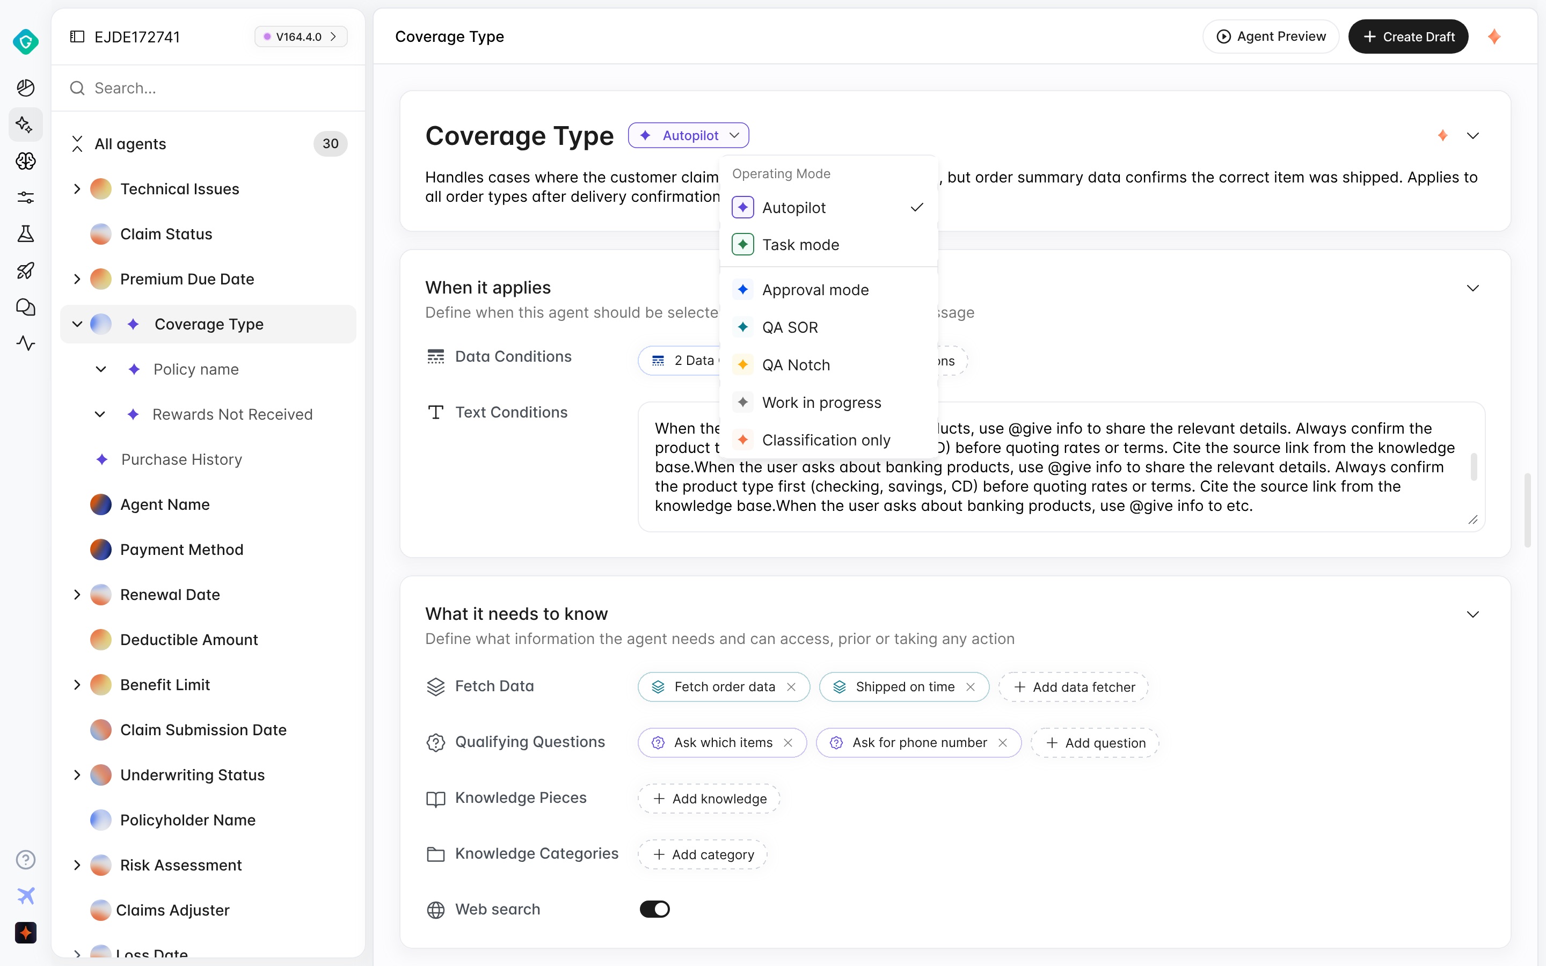
Task: Click Add question button
Action: pyautogui.click(x=1095, y=742)
